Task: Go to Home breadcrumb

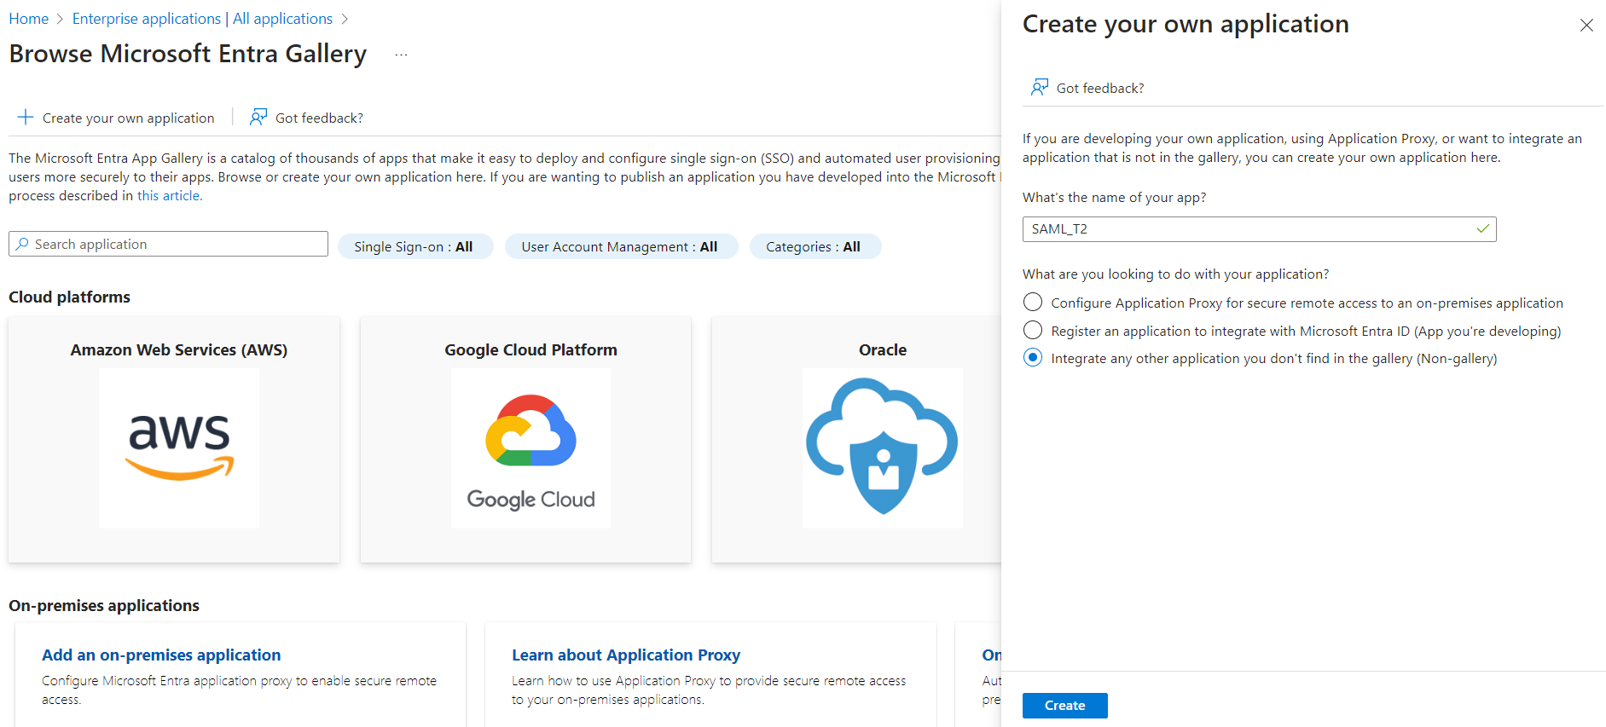Action: coord(28,19)
